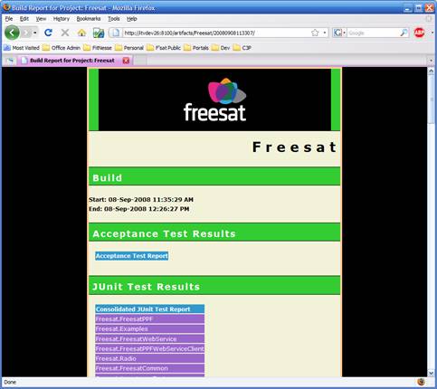The image size is (437, 389).
Task: Reload the page with the Refresh icon
Action: coord(48,33)
